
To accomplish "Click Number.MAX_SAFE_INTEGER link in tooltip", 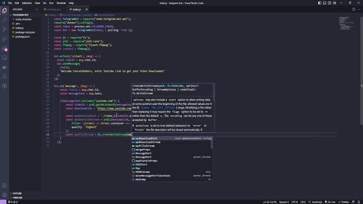I will (x=158, y=108).
